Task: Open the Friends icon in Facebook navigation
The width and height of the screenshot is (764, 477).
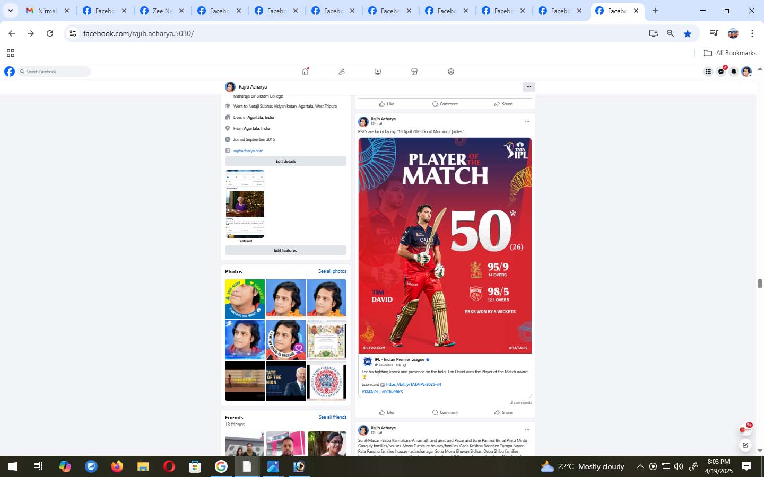Action: click(342, 72)
